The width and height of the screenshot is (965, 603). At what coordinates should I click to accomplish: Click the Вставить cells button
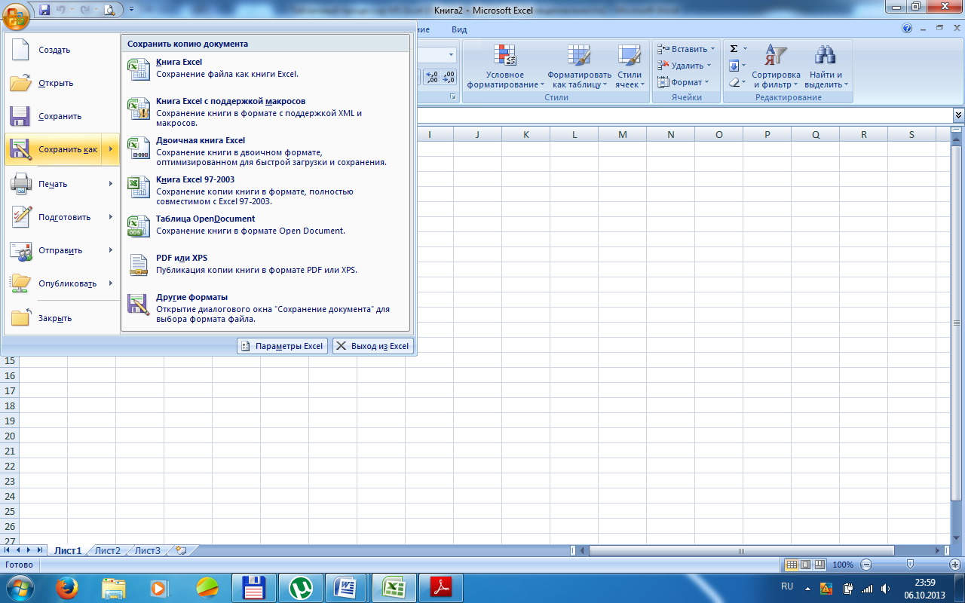(686, 49)
